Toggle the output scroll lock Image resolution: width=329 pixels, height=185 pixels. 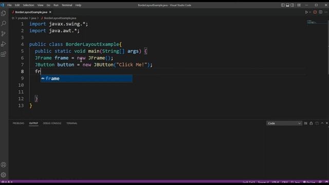[311, 123]
